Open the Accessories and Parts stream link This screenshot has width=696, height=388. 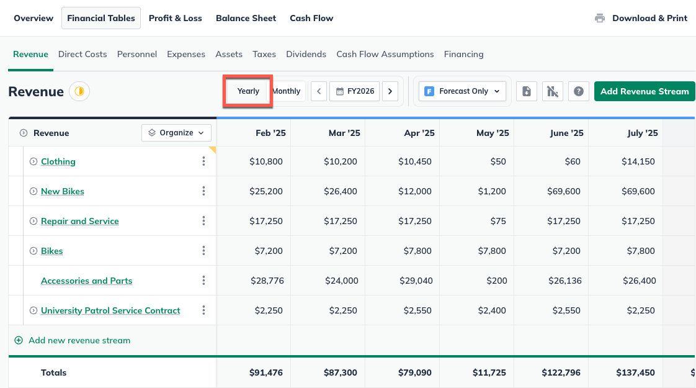click(86, 280)
